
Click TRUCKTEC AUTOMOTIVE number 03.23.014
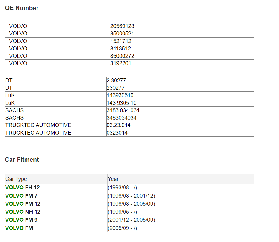coord(118,125)
